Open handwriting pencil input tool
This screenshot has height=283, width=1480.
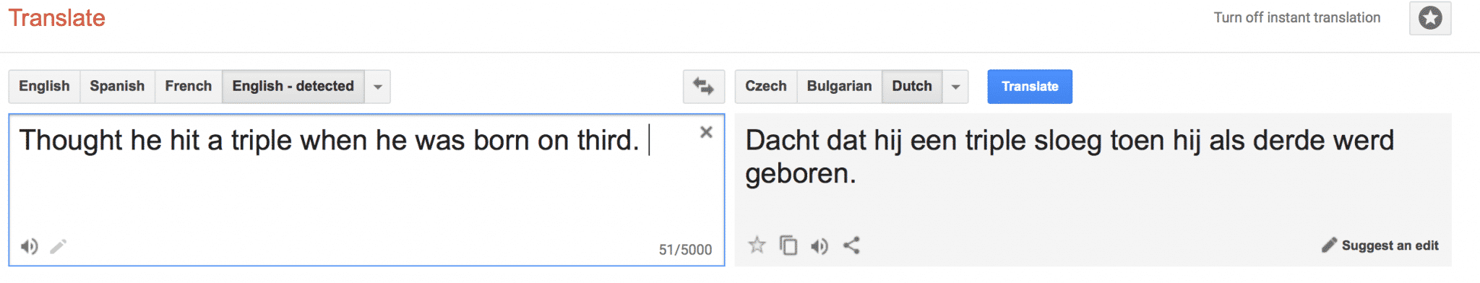coord(59,247)
